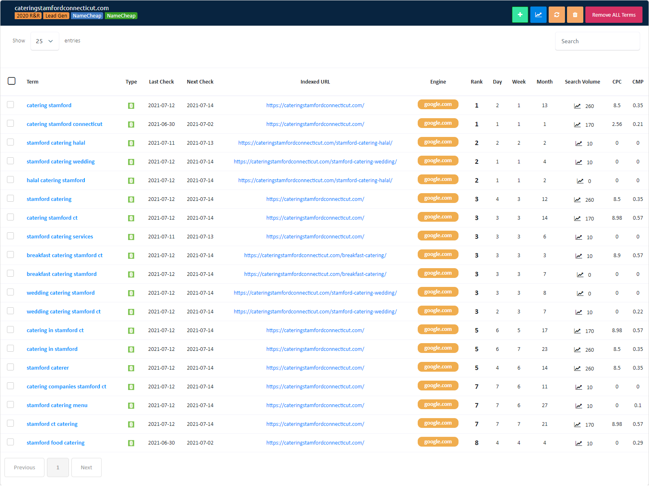Click the orange refresh icon button
649x487 pixels.
[x=556, y=15]
